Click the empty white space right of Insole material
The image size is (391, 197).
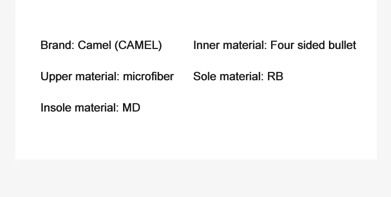click(249, 108)
